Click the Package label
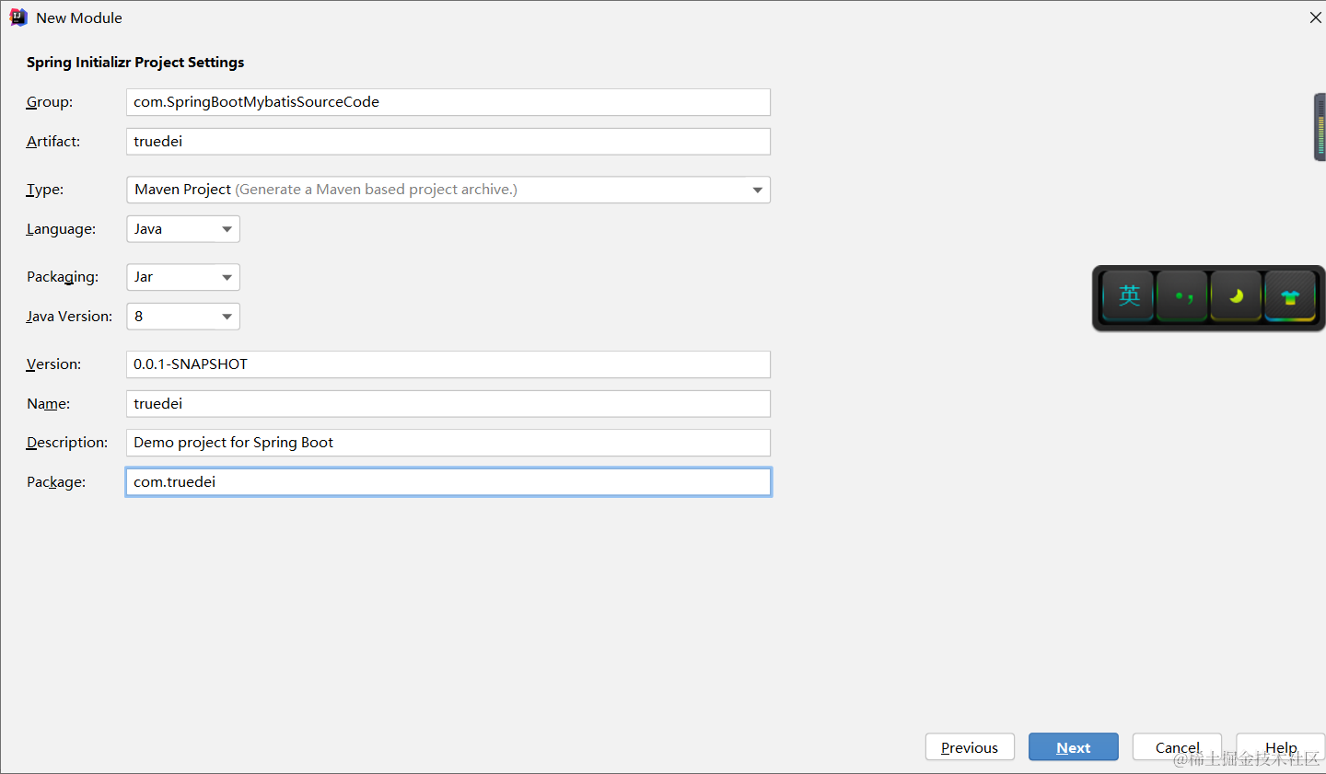 click(x=56, y=482)
